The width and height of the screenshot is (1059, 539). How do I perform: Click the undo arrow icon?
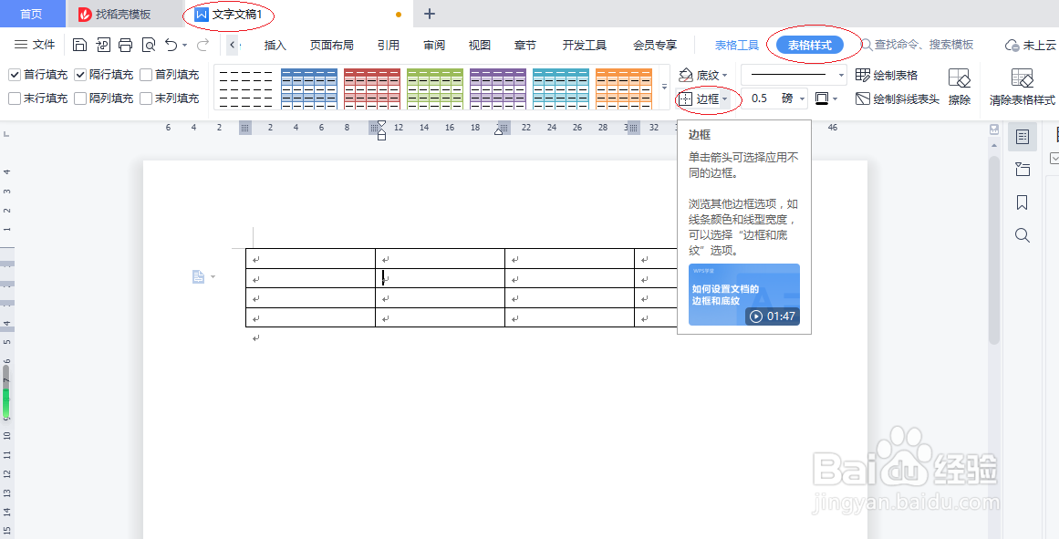click(173, 43)
